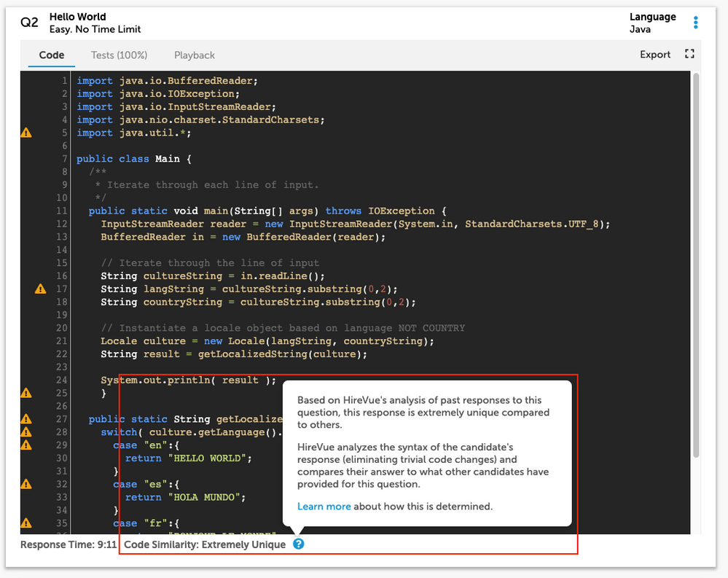The image size is (728, 578).
Task: Switch to the Code tab
Action: click(52, 55)
